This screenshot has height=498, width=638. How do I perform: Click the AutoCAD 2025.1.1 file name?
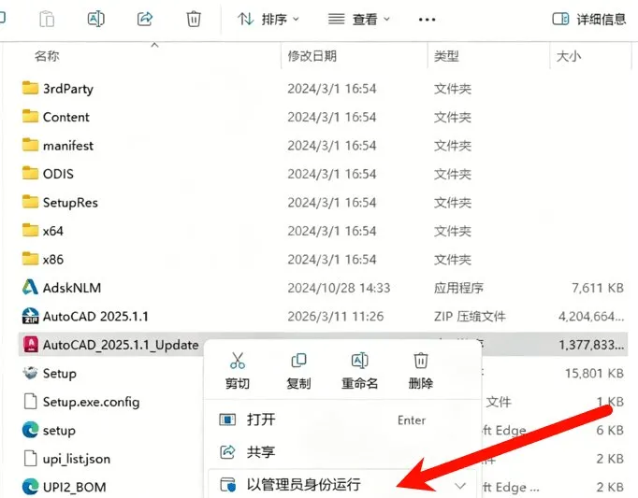[x=95, y=317]
